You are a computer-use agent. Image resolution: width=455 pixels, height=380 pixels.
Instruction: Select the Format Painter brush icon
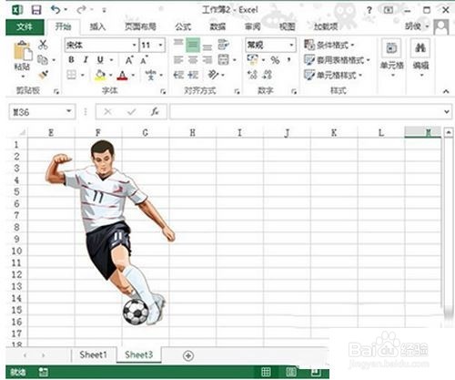43,75
